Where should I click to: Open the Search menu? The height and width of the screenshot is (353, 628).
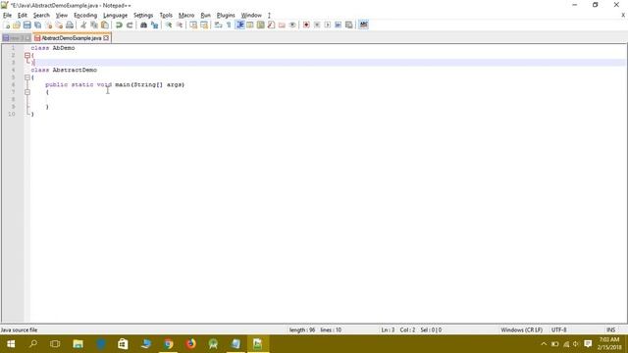(41, 16)
